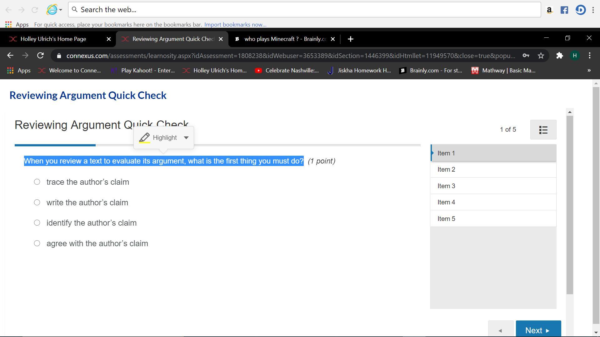Click the Internet Explorer engine icon
600x337 pixels.
tap(52, 10)
